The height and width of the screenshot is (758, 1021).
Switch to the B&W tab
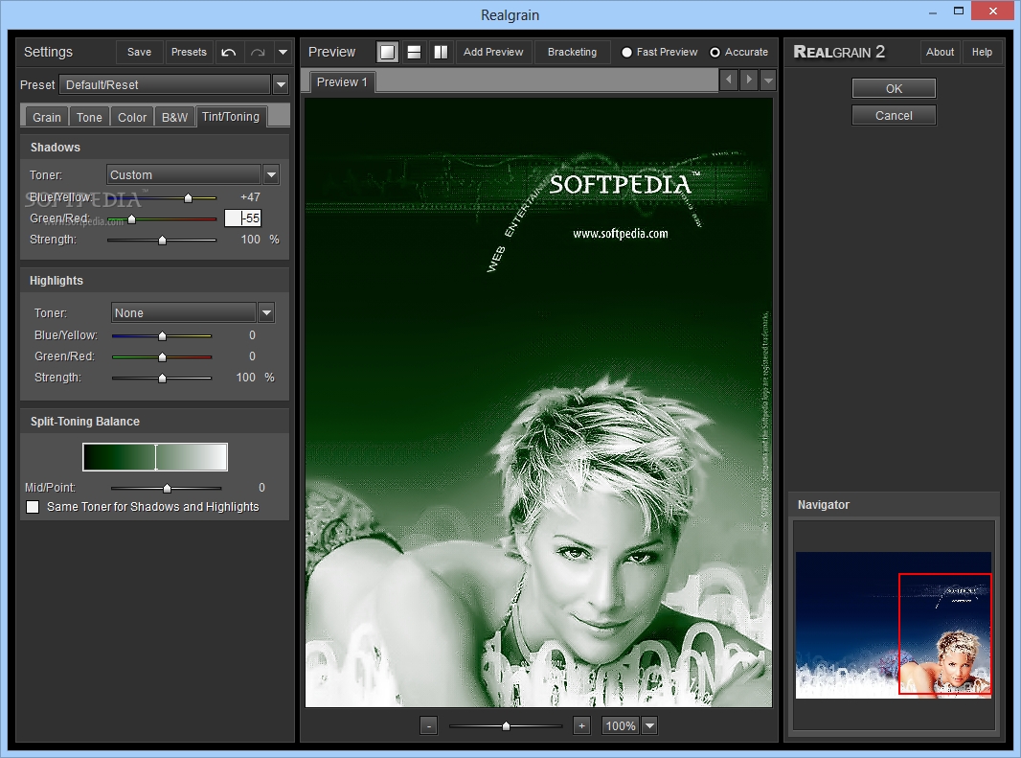174,117
